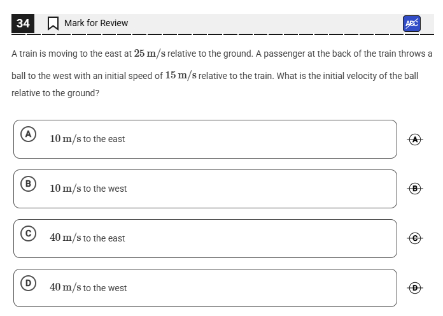443x316 pixels.
Task: Select answer text "10 m/s to the west"
Action: (x=88, y=189)
